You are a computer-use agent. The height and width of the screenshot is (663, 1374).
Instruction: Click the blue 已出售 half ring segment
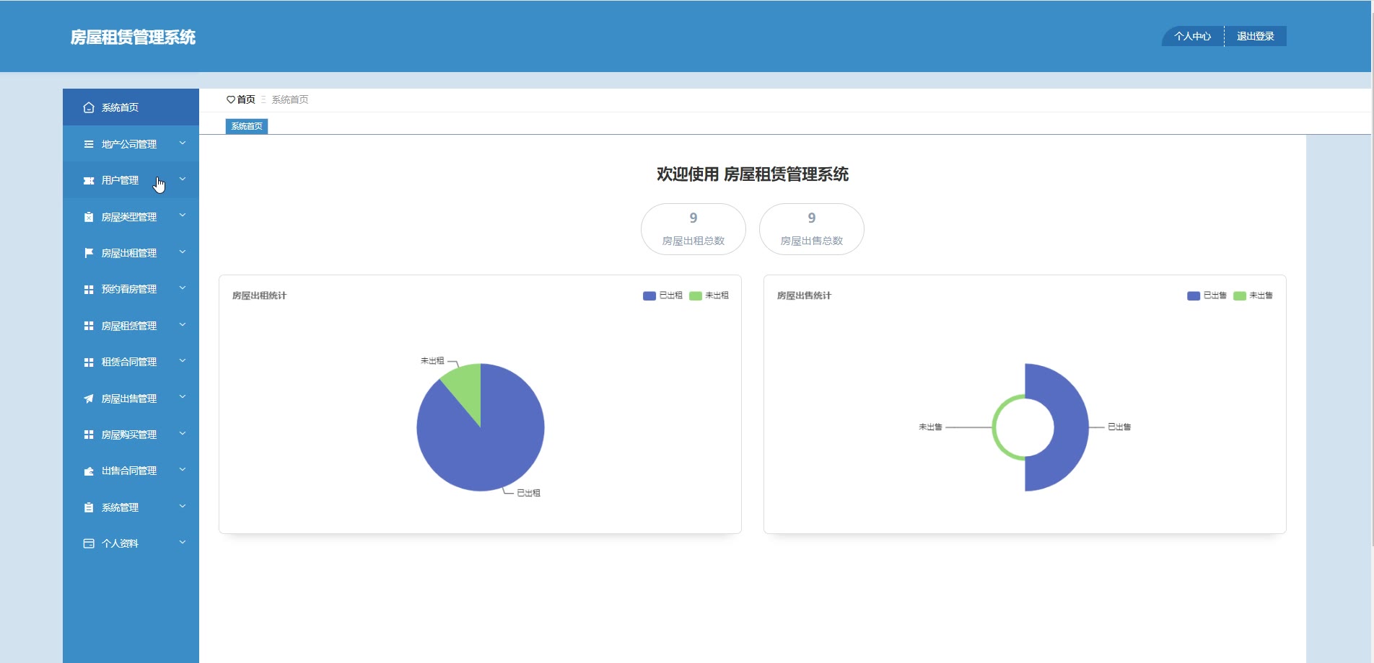pyautogui.click(x=1072, y=427)
